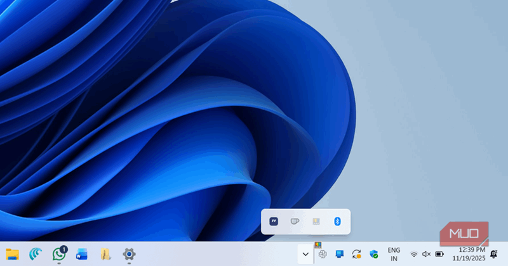The image size is (508, 266).
Task: Click the muted speaker volume icon
Action: click(426, 254)
